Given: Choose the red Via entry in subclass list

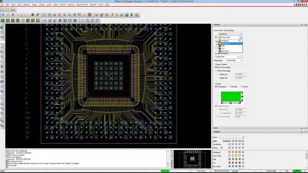Looking at the screenshot, I should point(231,49).
